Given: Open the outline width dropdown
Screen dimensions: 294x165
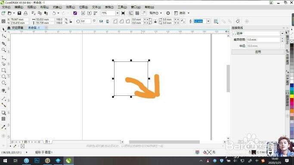Looking at the screenshot, I should coord(208,21).
